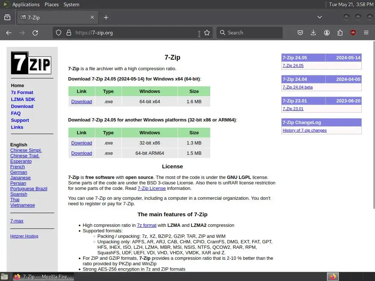The width and height of the screenshot is (375, 281).
Task: Open the Firefox View icon left of tabs
Action: coord(7,17)
